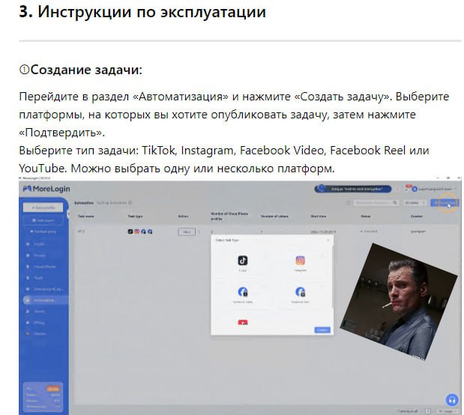The height and width of the screenshot is (415, 464).
Task: Open Cloud Phone in left sidebar
Action: pos(46,266)
